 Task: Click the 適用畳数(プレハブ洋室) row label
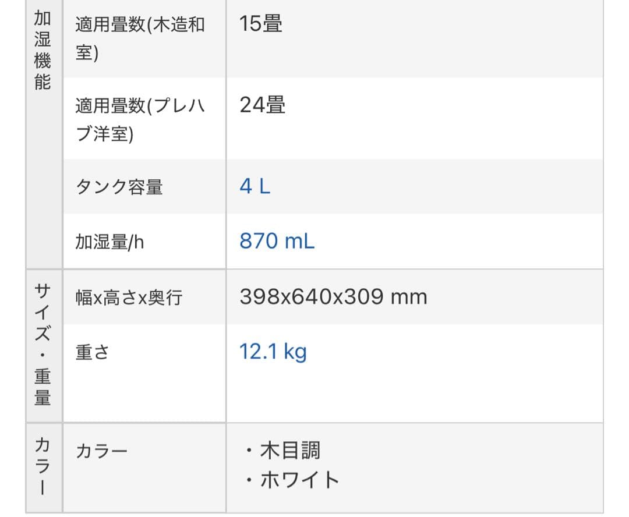pos(140,120)
